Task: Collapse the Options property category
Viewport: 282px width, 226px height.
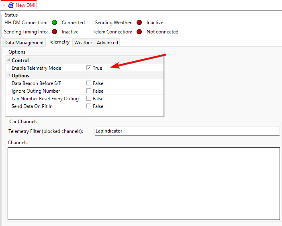Action: pyautogui.click(x=8, y=76)
